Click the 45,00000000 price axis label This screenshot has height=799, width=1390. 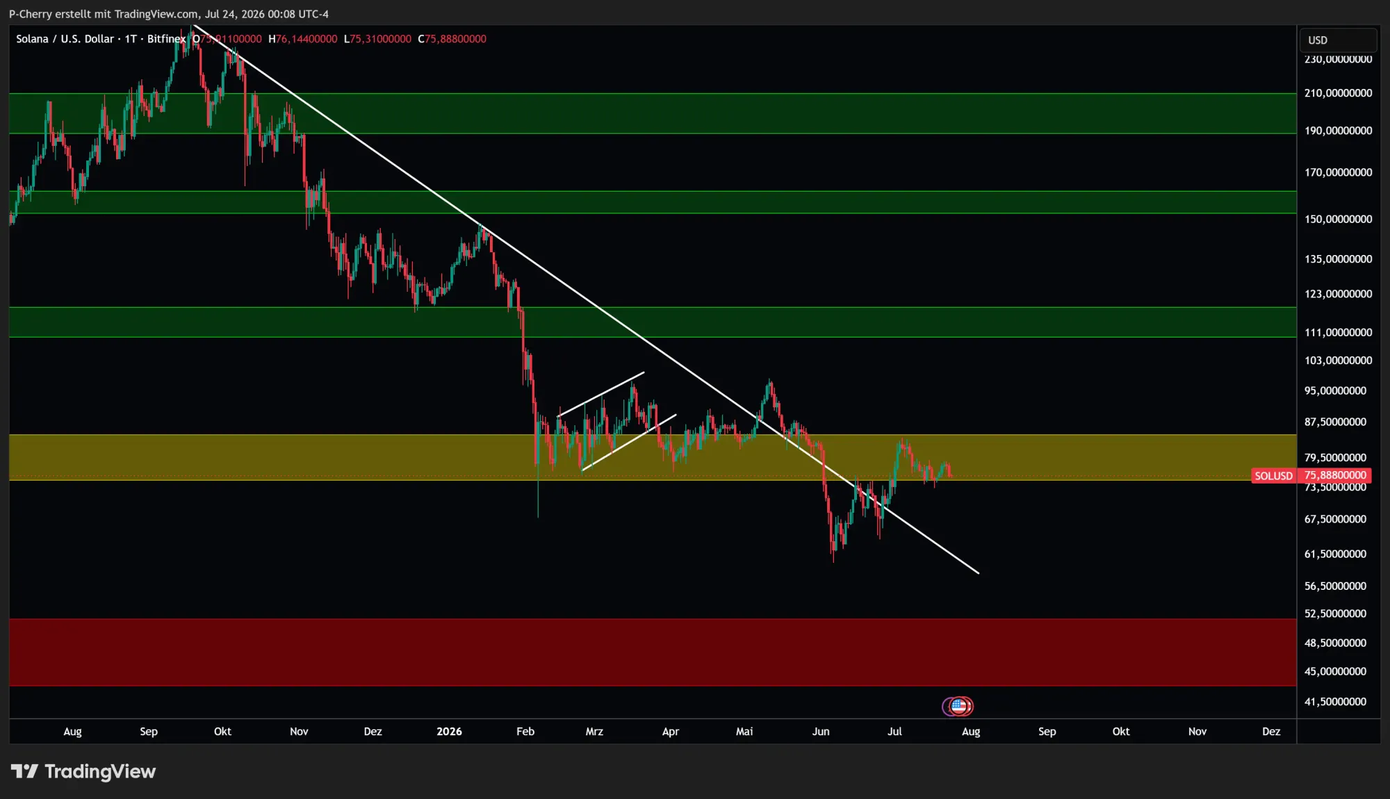1335,672
